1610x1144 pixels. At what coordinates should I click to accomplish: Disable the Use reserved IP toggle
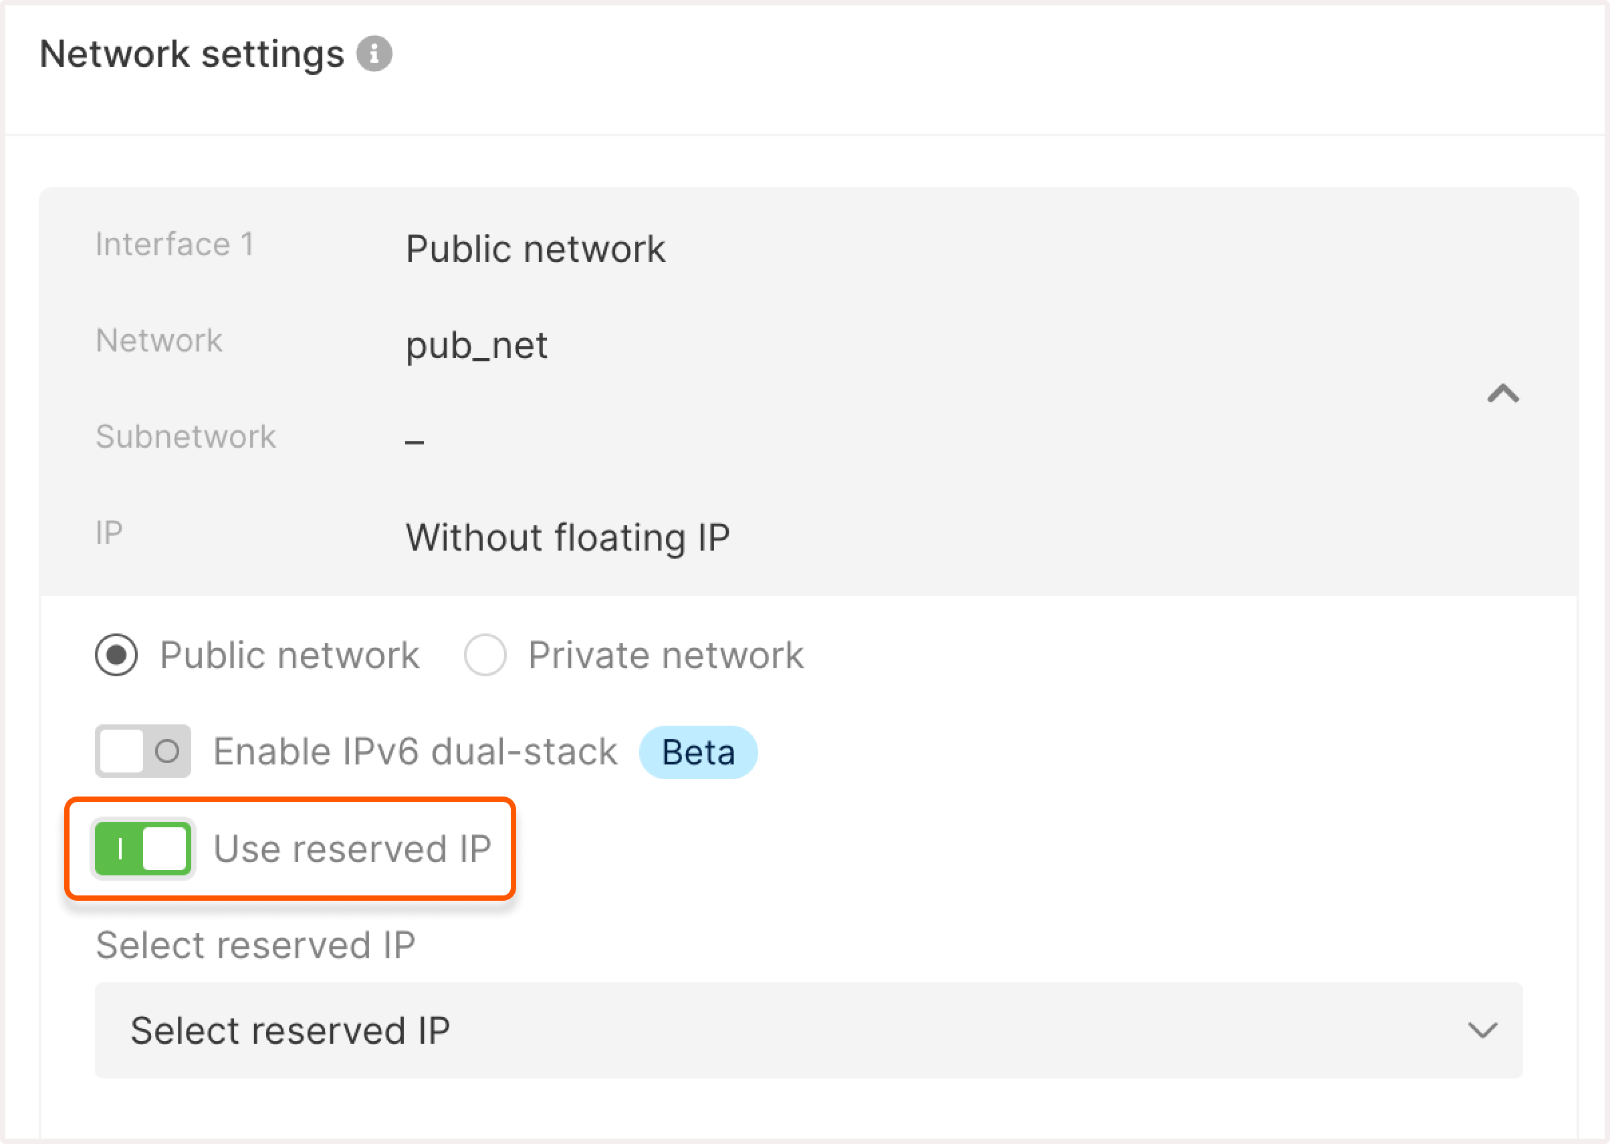point(142,849)
